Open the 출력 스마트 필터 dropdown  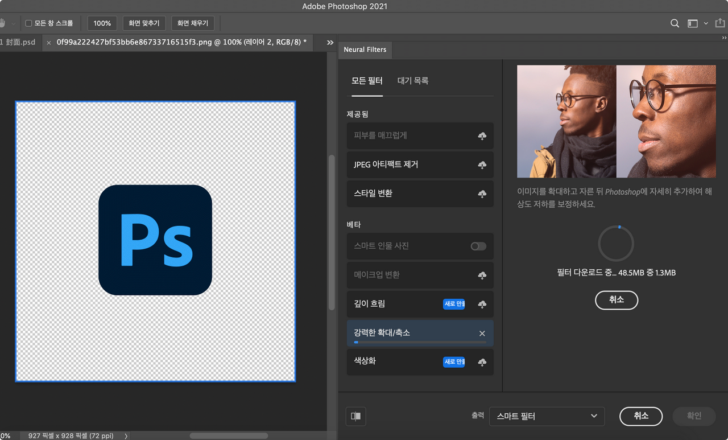tap(547, 416)
